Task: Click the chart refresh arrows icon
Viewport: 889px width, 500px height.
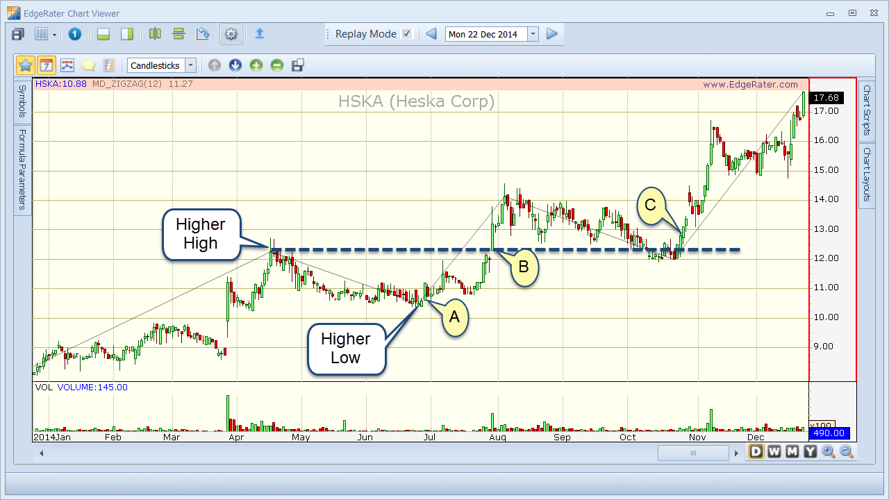Action: 203,34
